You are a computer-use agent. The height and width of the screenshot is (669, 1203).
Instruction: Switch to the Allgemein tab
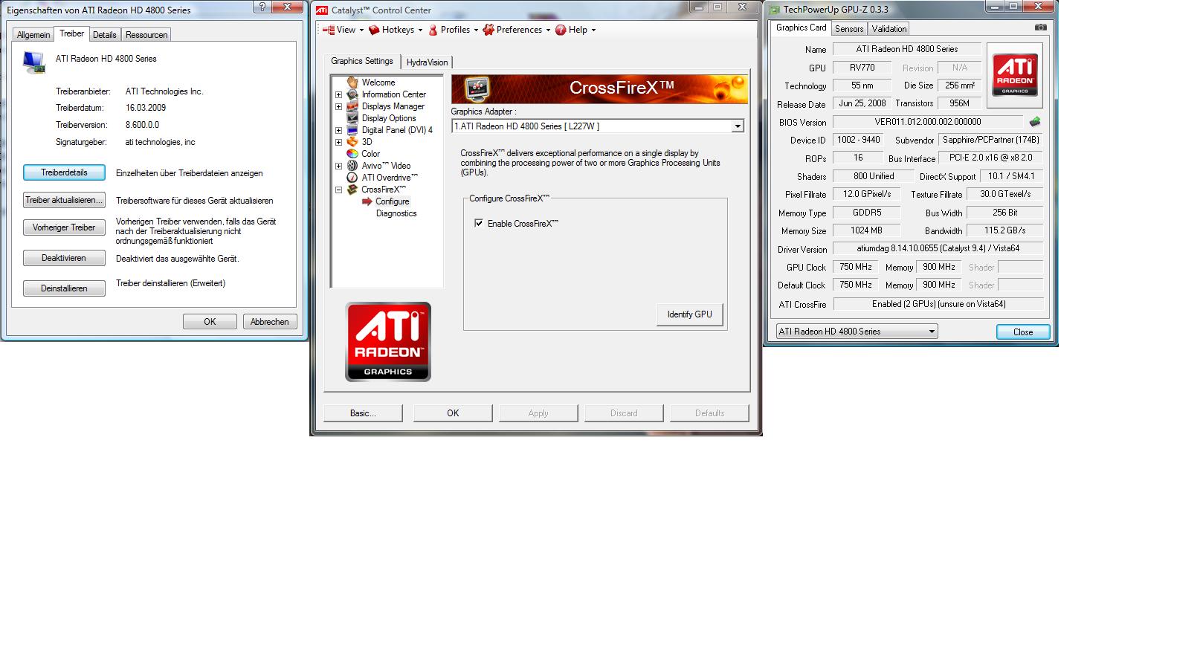tap(33, 35)
